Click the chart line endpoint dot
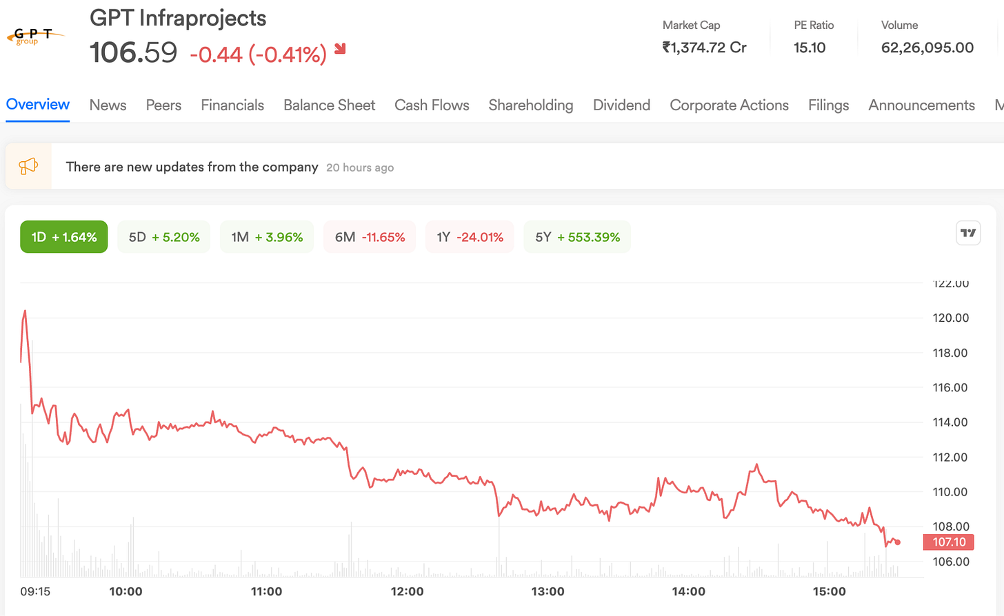This screenshot has width=1004, height=616. coord(897,542)
